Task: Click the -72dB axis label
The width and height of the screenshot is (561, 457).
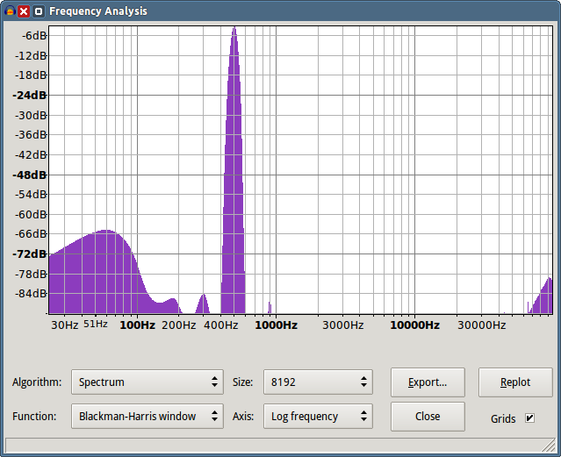Action: [x=29, y=253]
